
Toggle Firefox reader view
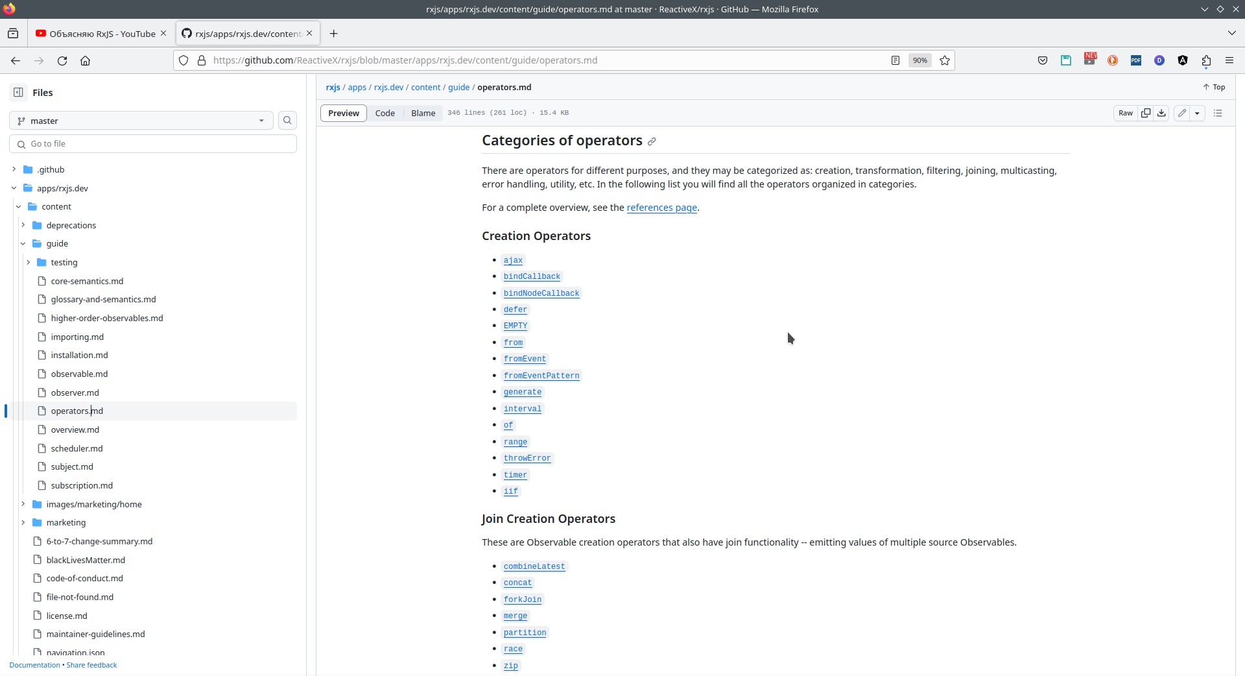point(895,60)
